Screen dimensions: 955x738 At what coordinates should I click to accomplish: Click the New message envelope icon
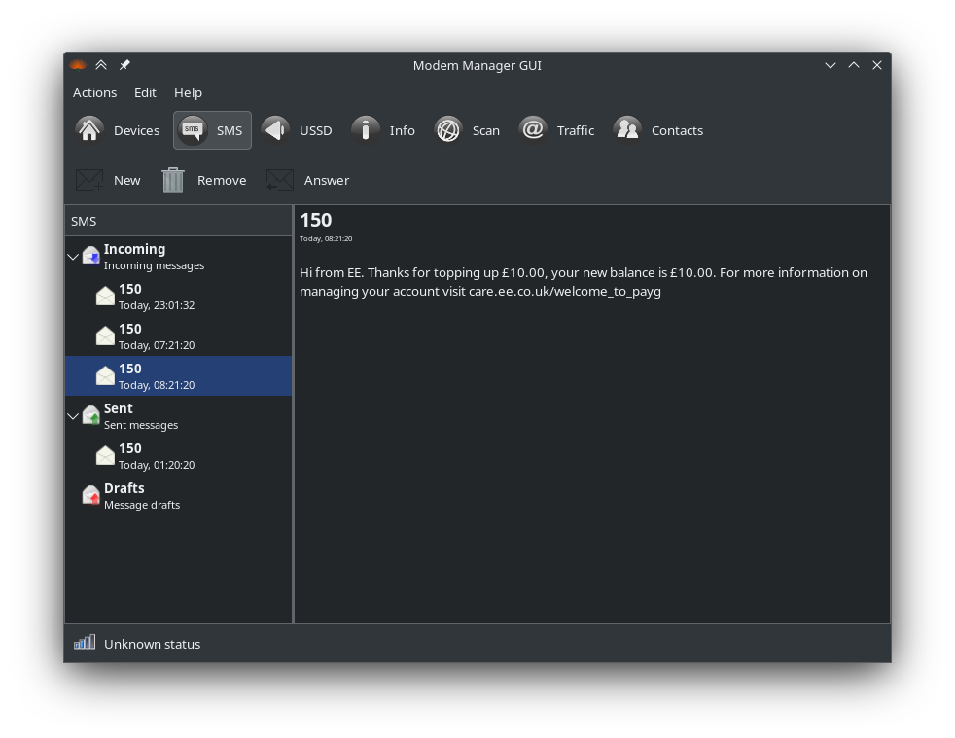89,180
